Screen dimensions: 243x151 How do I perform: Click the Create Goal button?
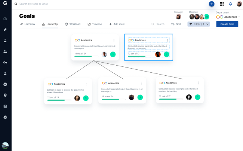[227, 24]
